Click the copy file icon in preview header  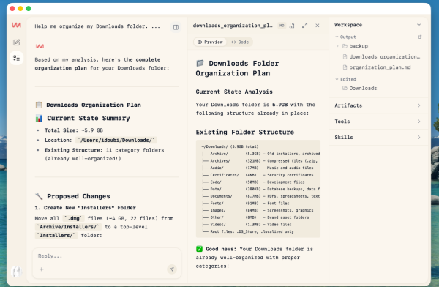tap(292, 26)
